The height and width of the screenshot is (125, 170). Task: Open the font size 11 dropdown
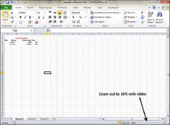coord(44,13)
